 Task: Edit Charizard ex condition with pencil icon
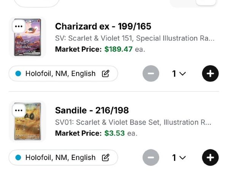click(x=106, y=73)
